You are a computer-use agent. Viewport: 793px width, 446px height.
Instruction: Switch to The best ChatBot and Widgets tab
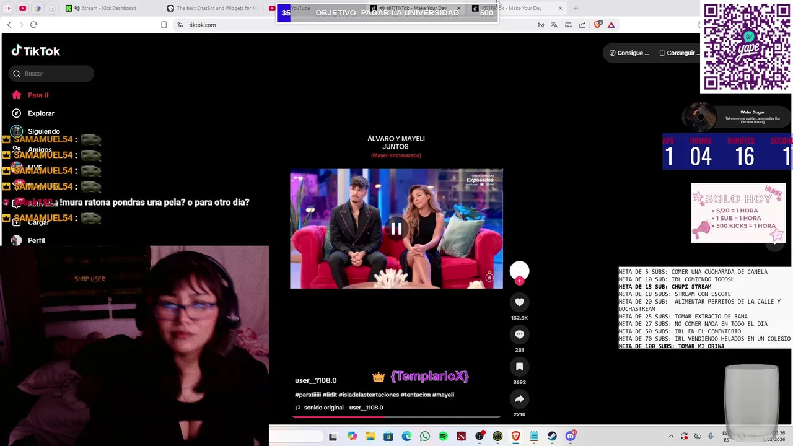[x=212, y=8]
